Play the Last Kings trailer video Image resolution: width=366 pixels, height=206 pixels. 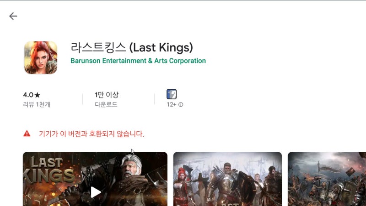click(96, 192)
